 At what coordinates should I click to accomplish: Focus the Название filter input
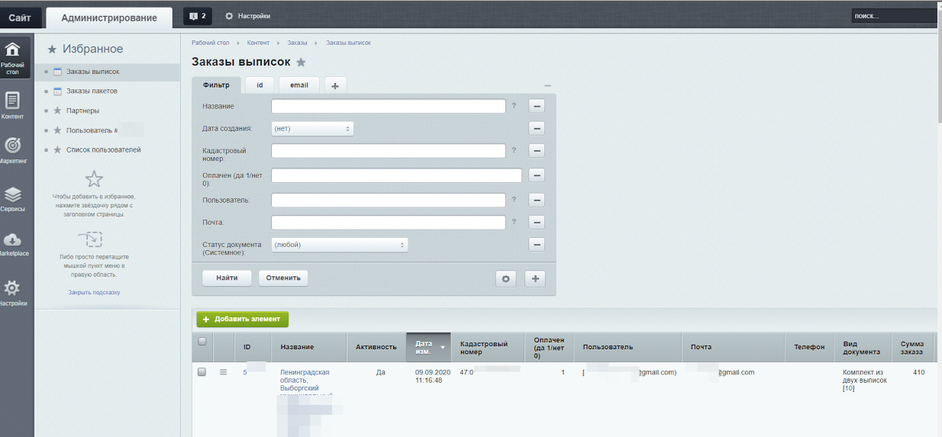point(389,106)
